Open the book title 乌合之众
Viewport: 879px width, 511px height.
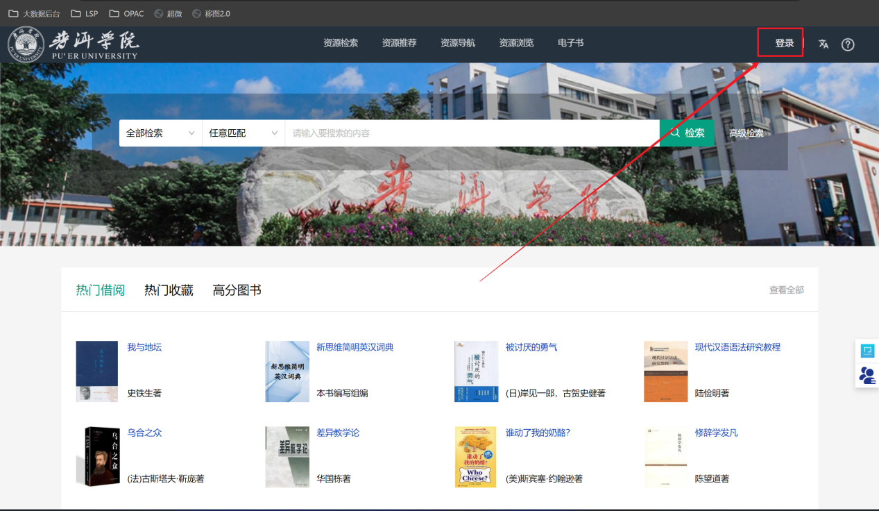click(144, 433)
